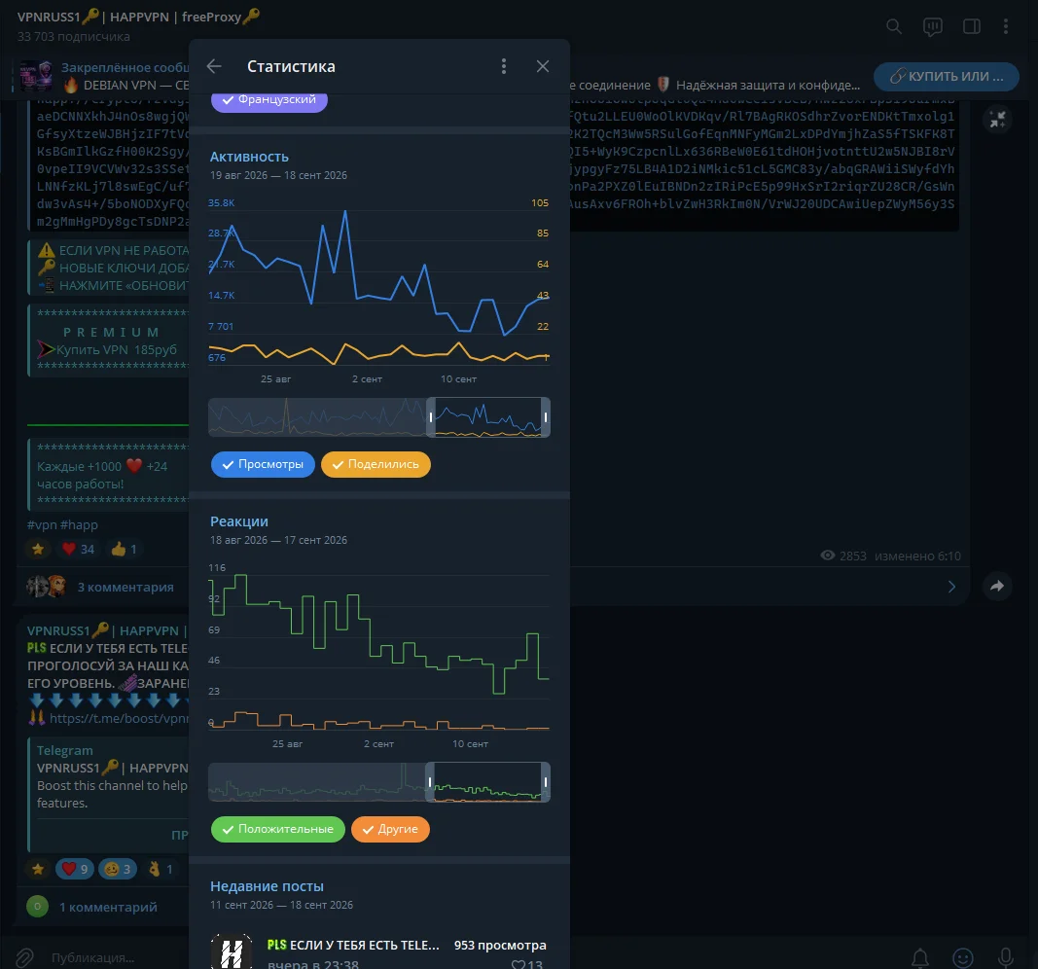
Task: Share the post with forward arrow
Action: click(x=997, y=586)
